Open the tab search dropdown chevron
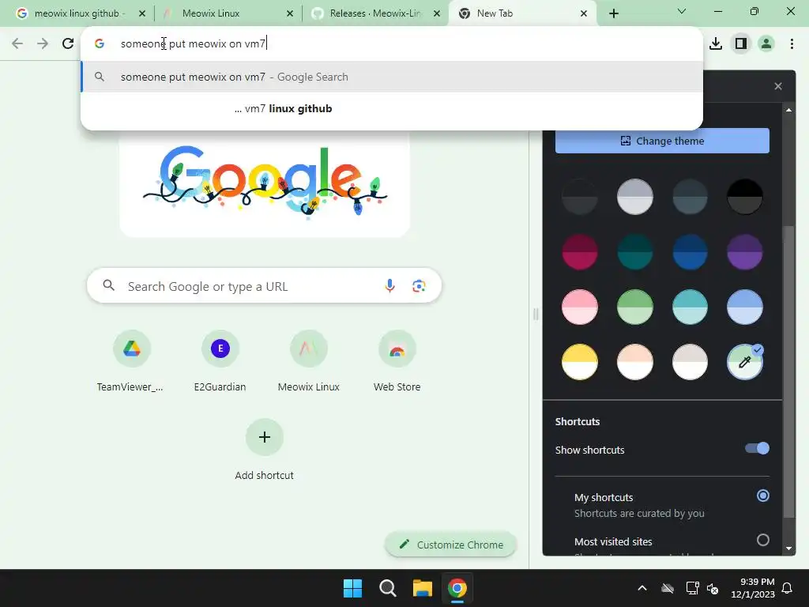 (x=682, y=11)
